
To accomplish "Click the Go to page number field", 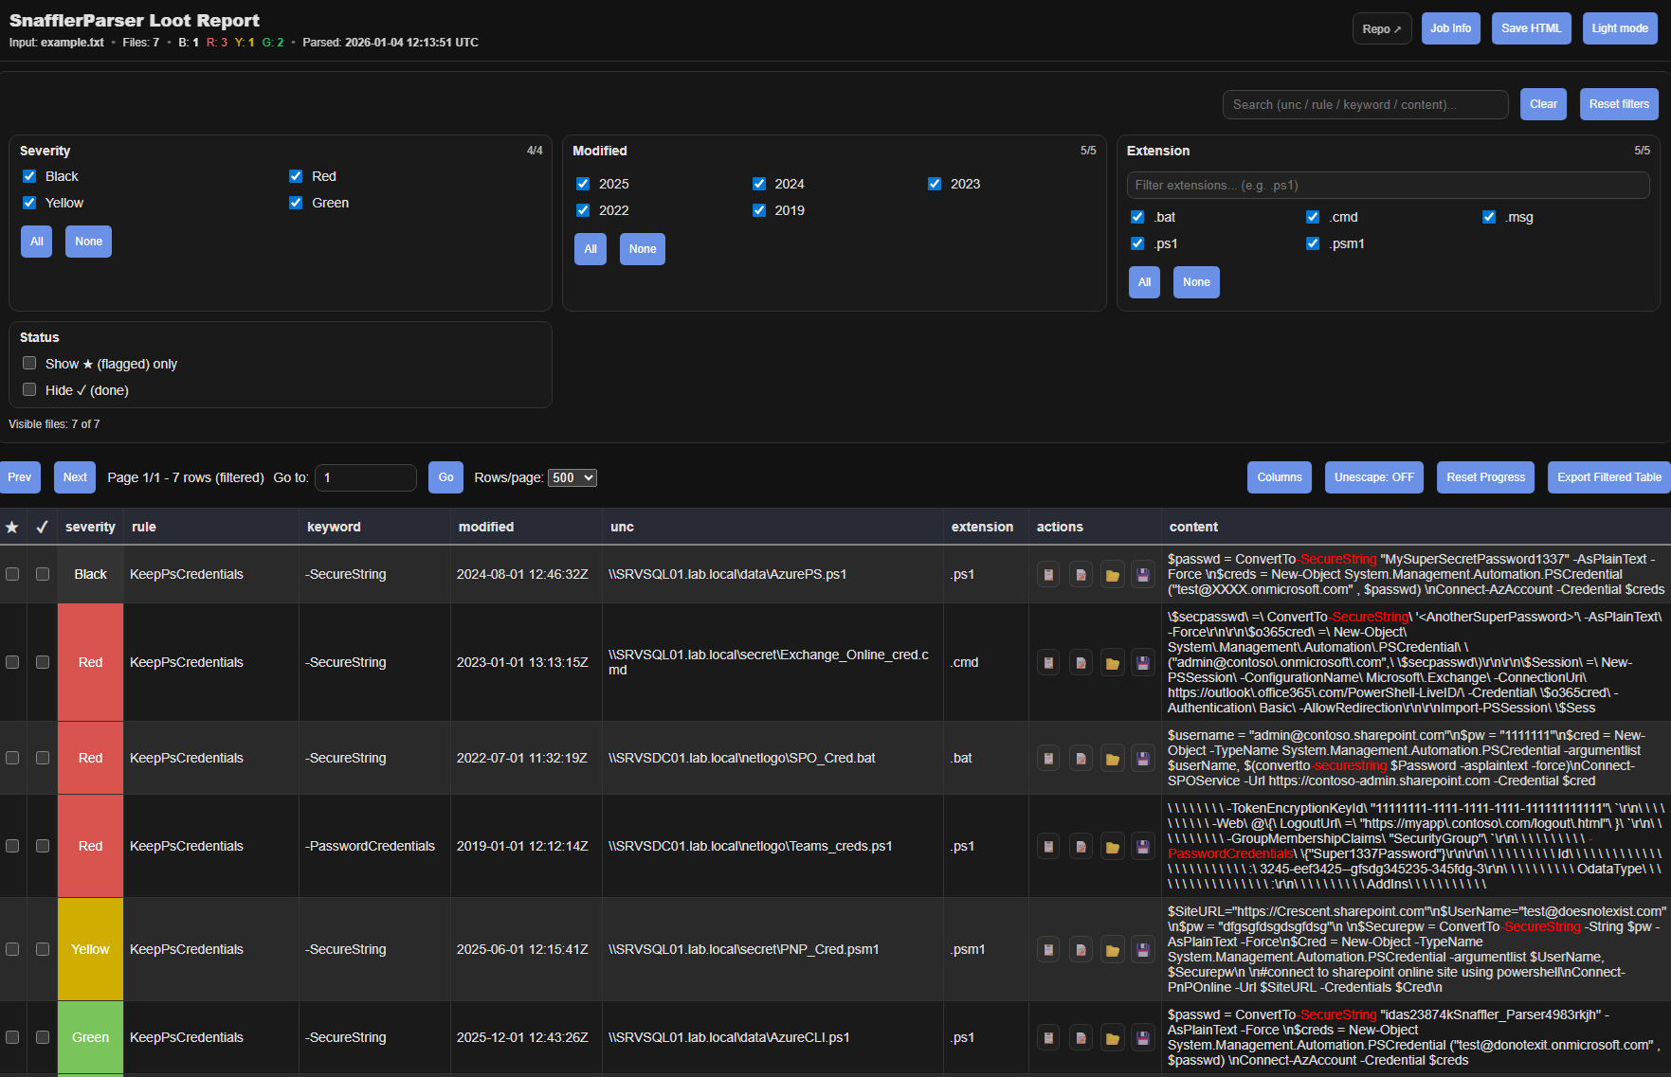I will [366, 477].
